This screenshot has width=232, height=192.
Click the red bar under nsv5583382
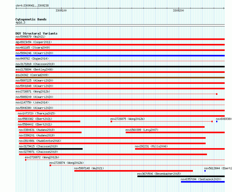click(x=49, y=121)
